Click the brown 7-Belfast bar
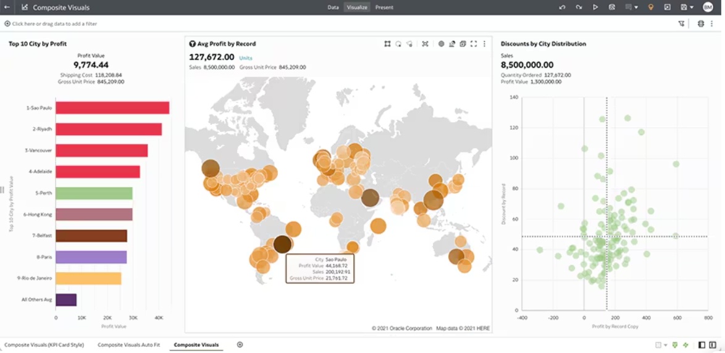This screenshot has width=725, height=353. click(x=91, y=236)
